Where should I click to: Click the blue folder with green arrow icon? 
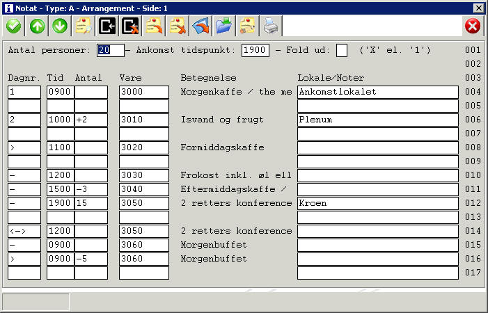pos(224,26)
